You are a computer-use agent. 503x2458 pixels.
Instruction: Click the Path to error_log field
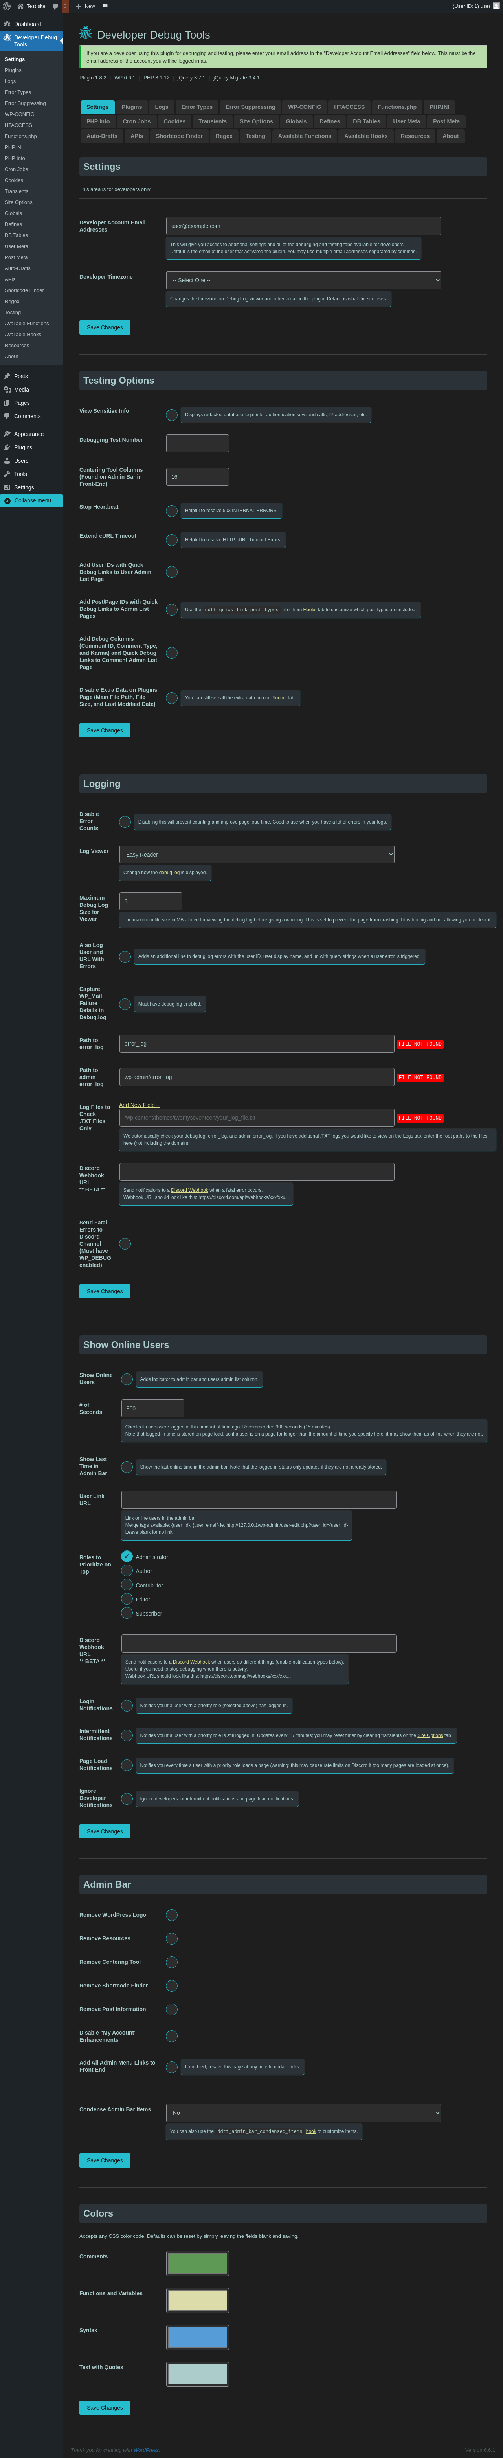click(257, 1044)
